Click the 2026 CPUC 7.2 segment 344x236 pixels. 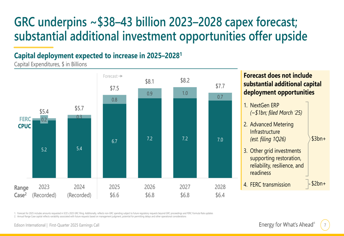click(x=150, y=138)
